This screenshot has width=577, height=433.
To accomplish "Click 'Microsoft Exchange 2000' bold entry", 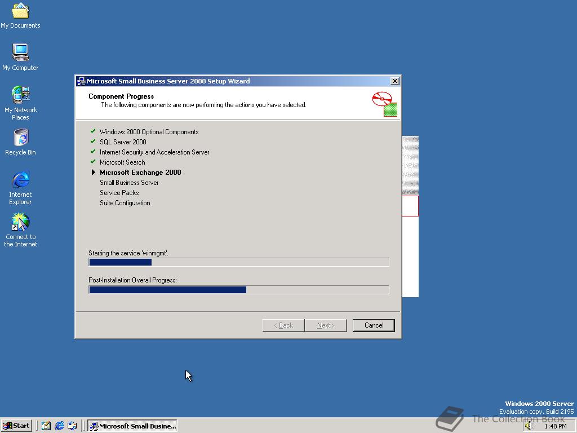I will point(140,173).
